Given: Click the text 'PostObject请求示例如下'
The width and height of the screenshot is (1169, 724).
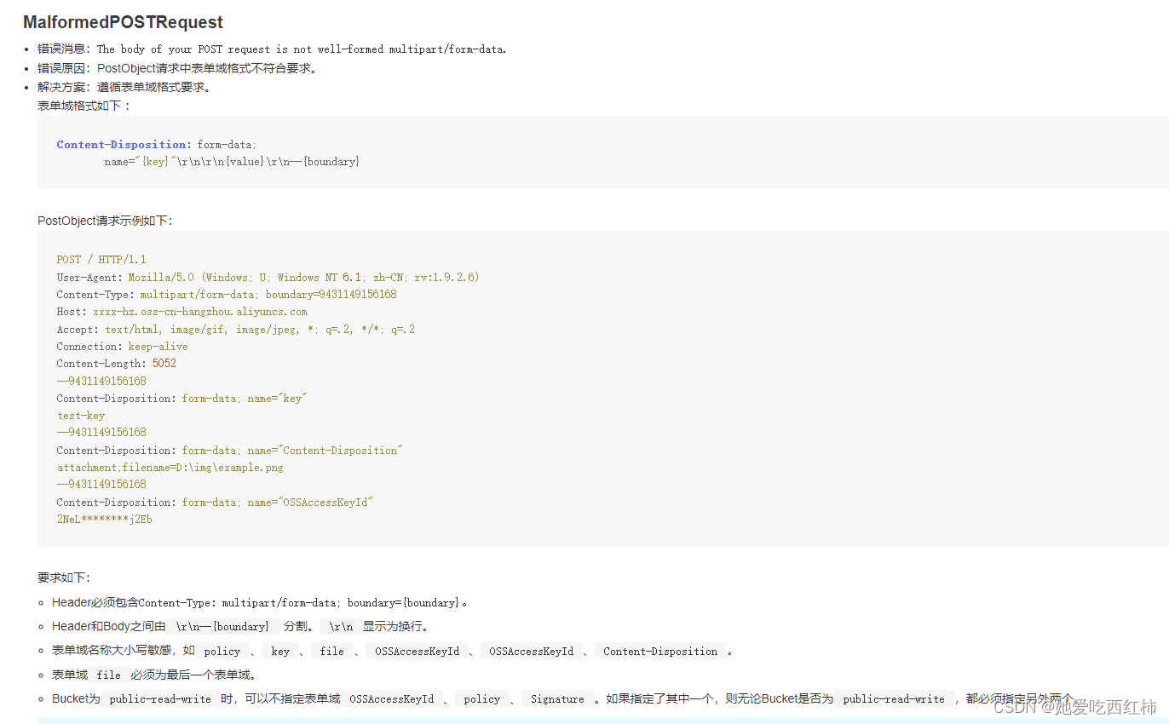Looking at the screenshot, I should [x=105, y=221].
